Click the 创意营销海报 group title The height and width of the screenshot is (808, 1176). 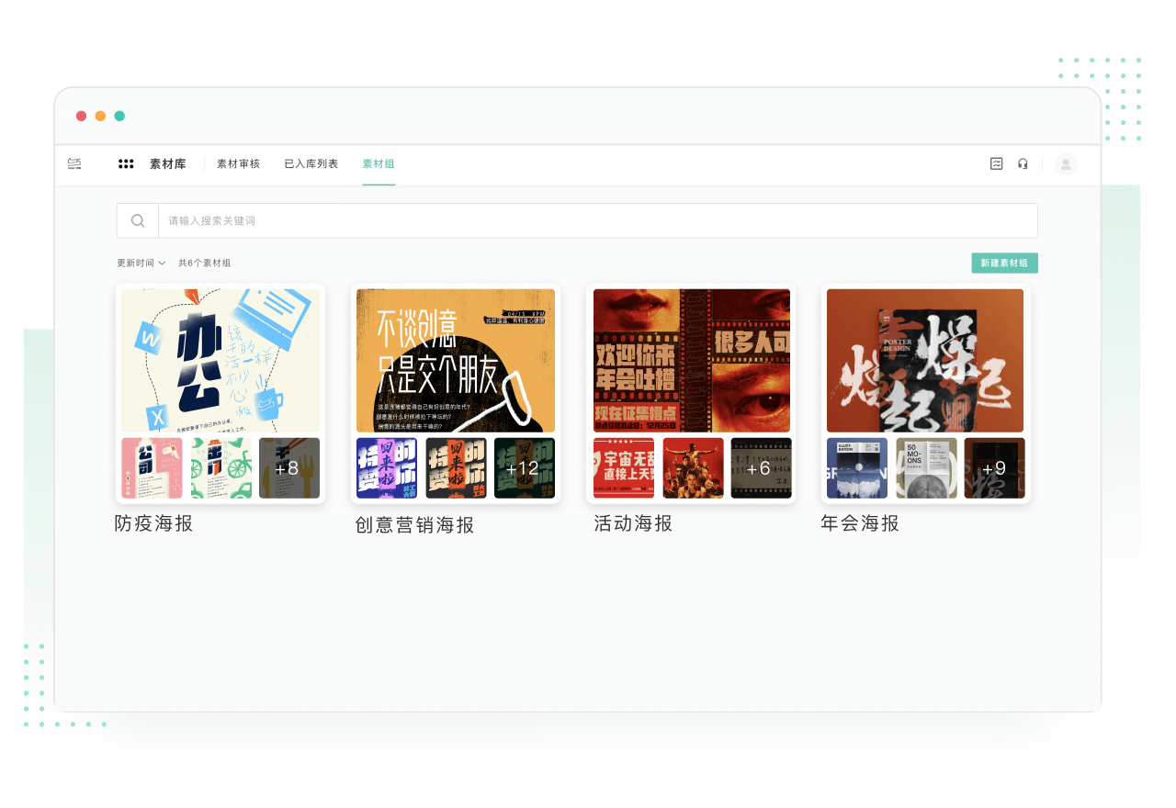(415, 525)
